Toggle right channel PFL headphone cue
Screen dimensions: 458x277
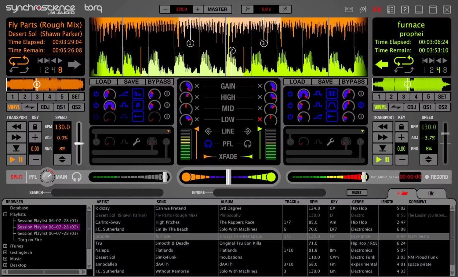click(x=248, y=144)
